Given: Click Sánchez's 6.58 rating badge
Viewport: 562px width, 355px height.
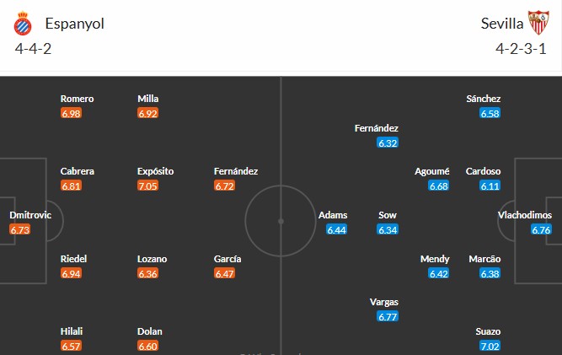Looking at the screenshot, I should tap(490, 113).
